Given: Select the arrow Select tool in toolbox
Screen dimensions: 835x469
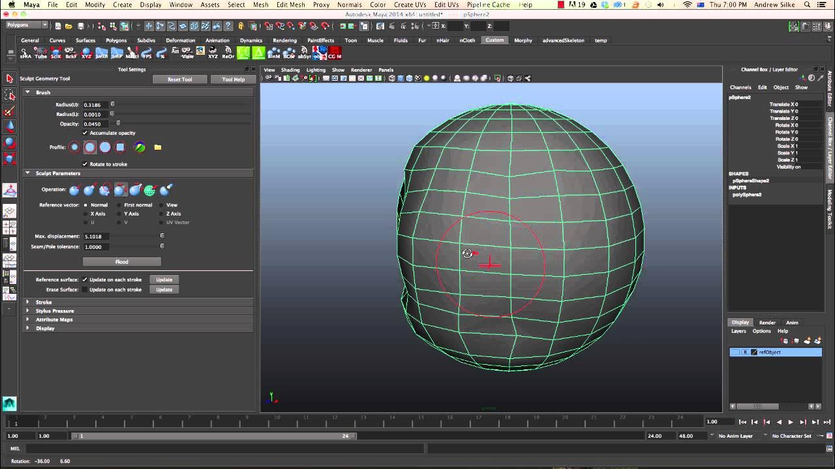Looking at the screenshot, I should pos(10,79).
